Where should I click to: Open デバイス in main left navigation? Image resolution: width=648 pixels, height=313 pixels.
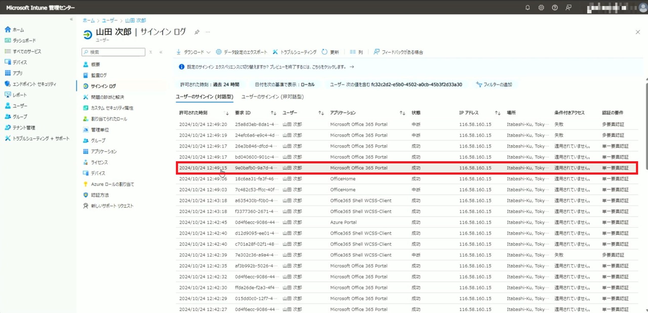[x=16, y=62]
